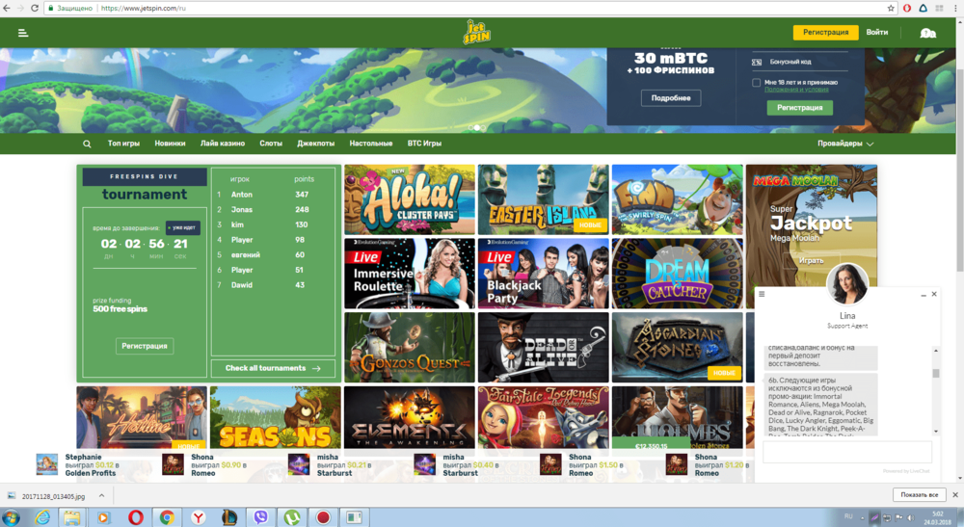964x527 pixels.
Task: Open the Easter Island game
Action: pos(544,199)
